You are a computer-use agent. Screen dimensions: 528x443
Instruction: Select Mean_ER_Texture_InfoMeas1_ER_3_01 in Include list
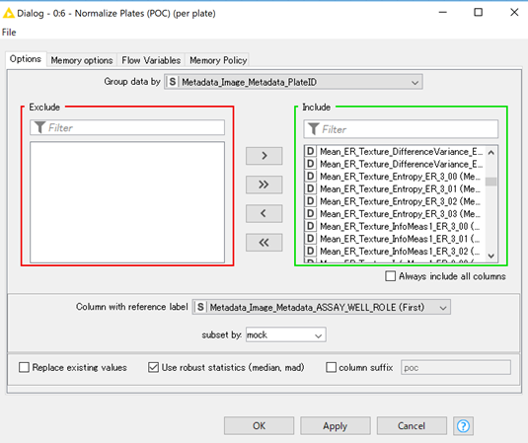click(394, 239)
